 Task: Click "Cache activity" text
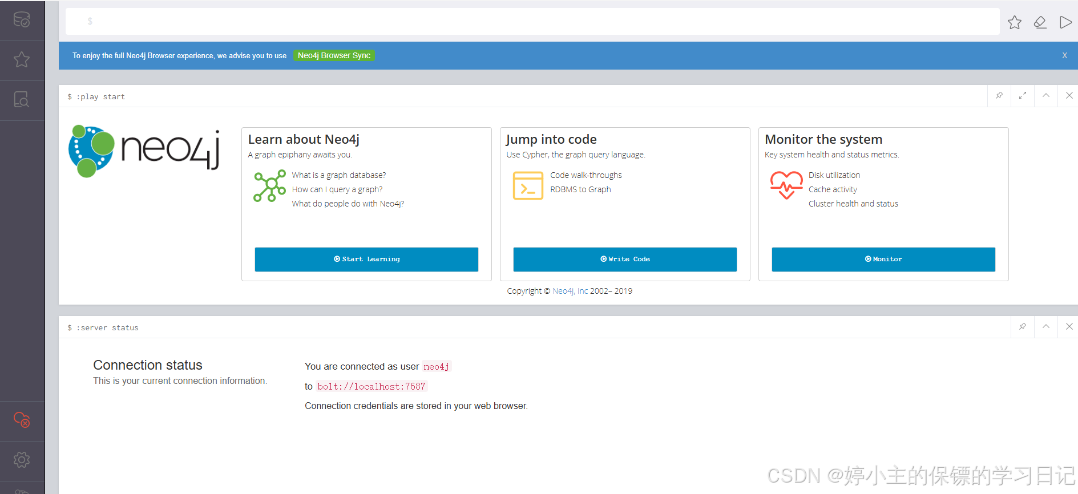point(833,189)
